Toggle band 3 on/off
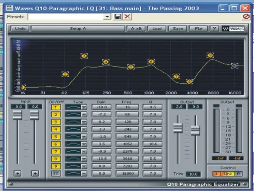254x191 pixels. (56, 122)
